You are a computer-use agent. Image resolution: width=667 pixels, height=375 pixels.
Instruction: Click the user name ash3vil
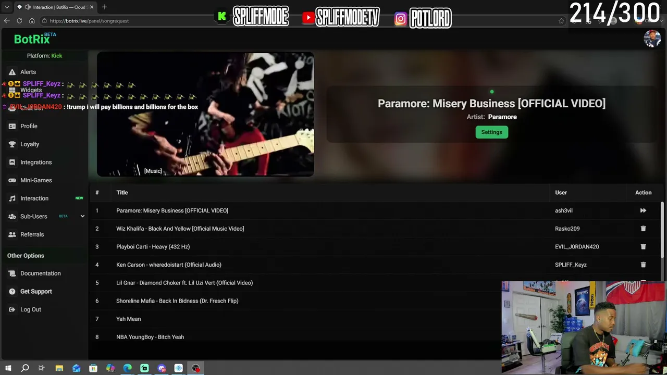(x=564, y=210)
